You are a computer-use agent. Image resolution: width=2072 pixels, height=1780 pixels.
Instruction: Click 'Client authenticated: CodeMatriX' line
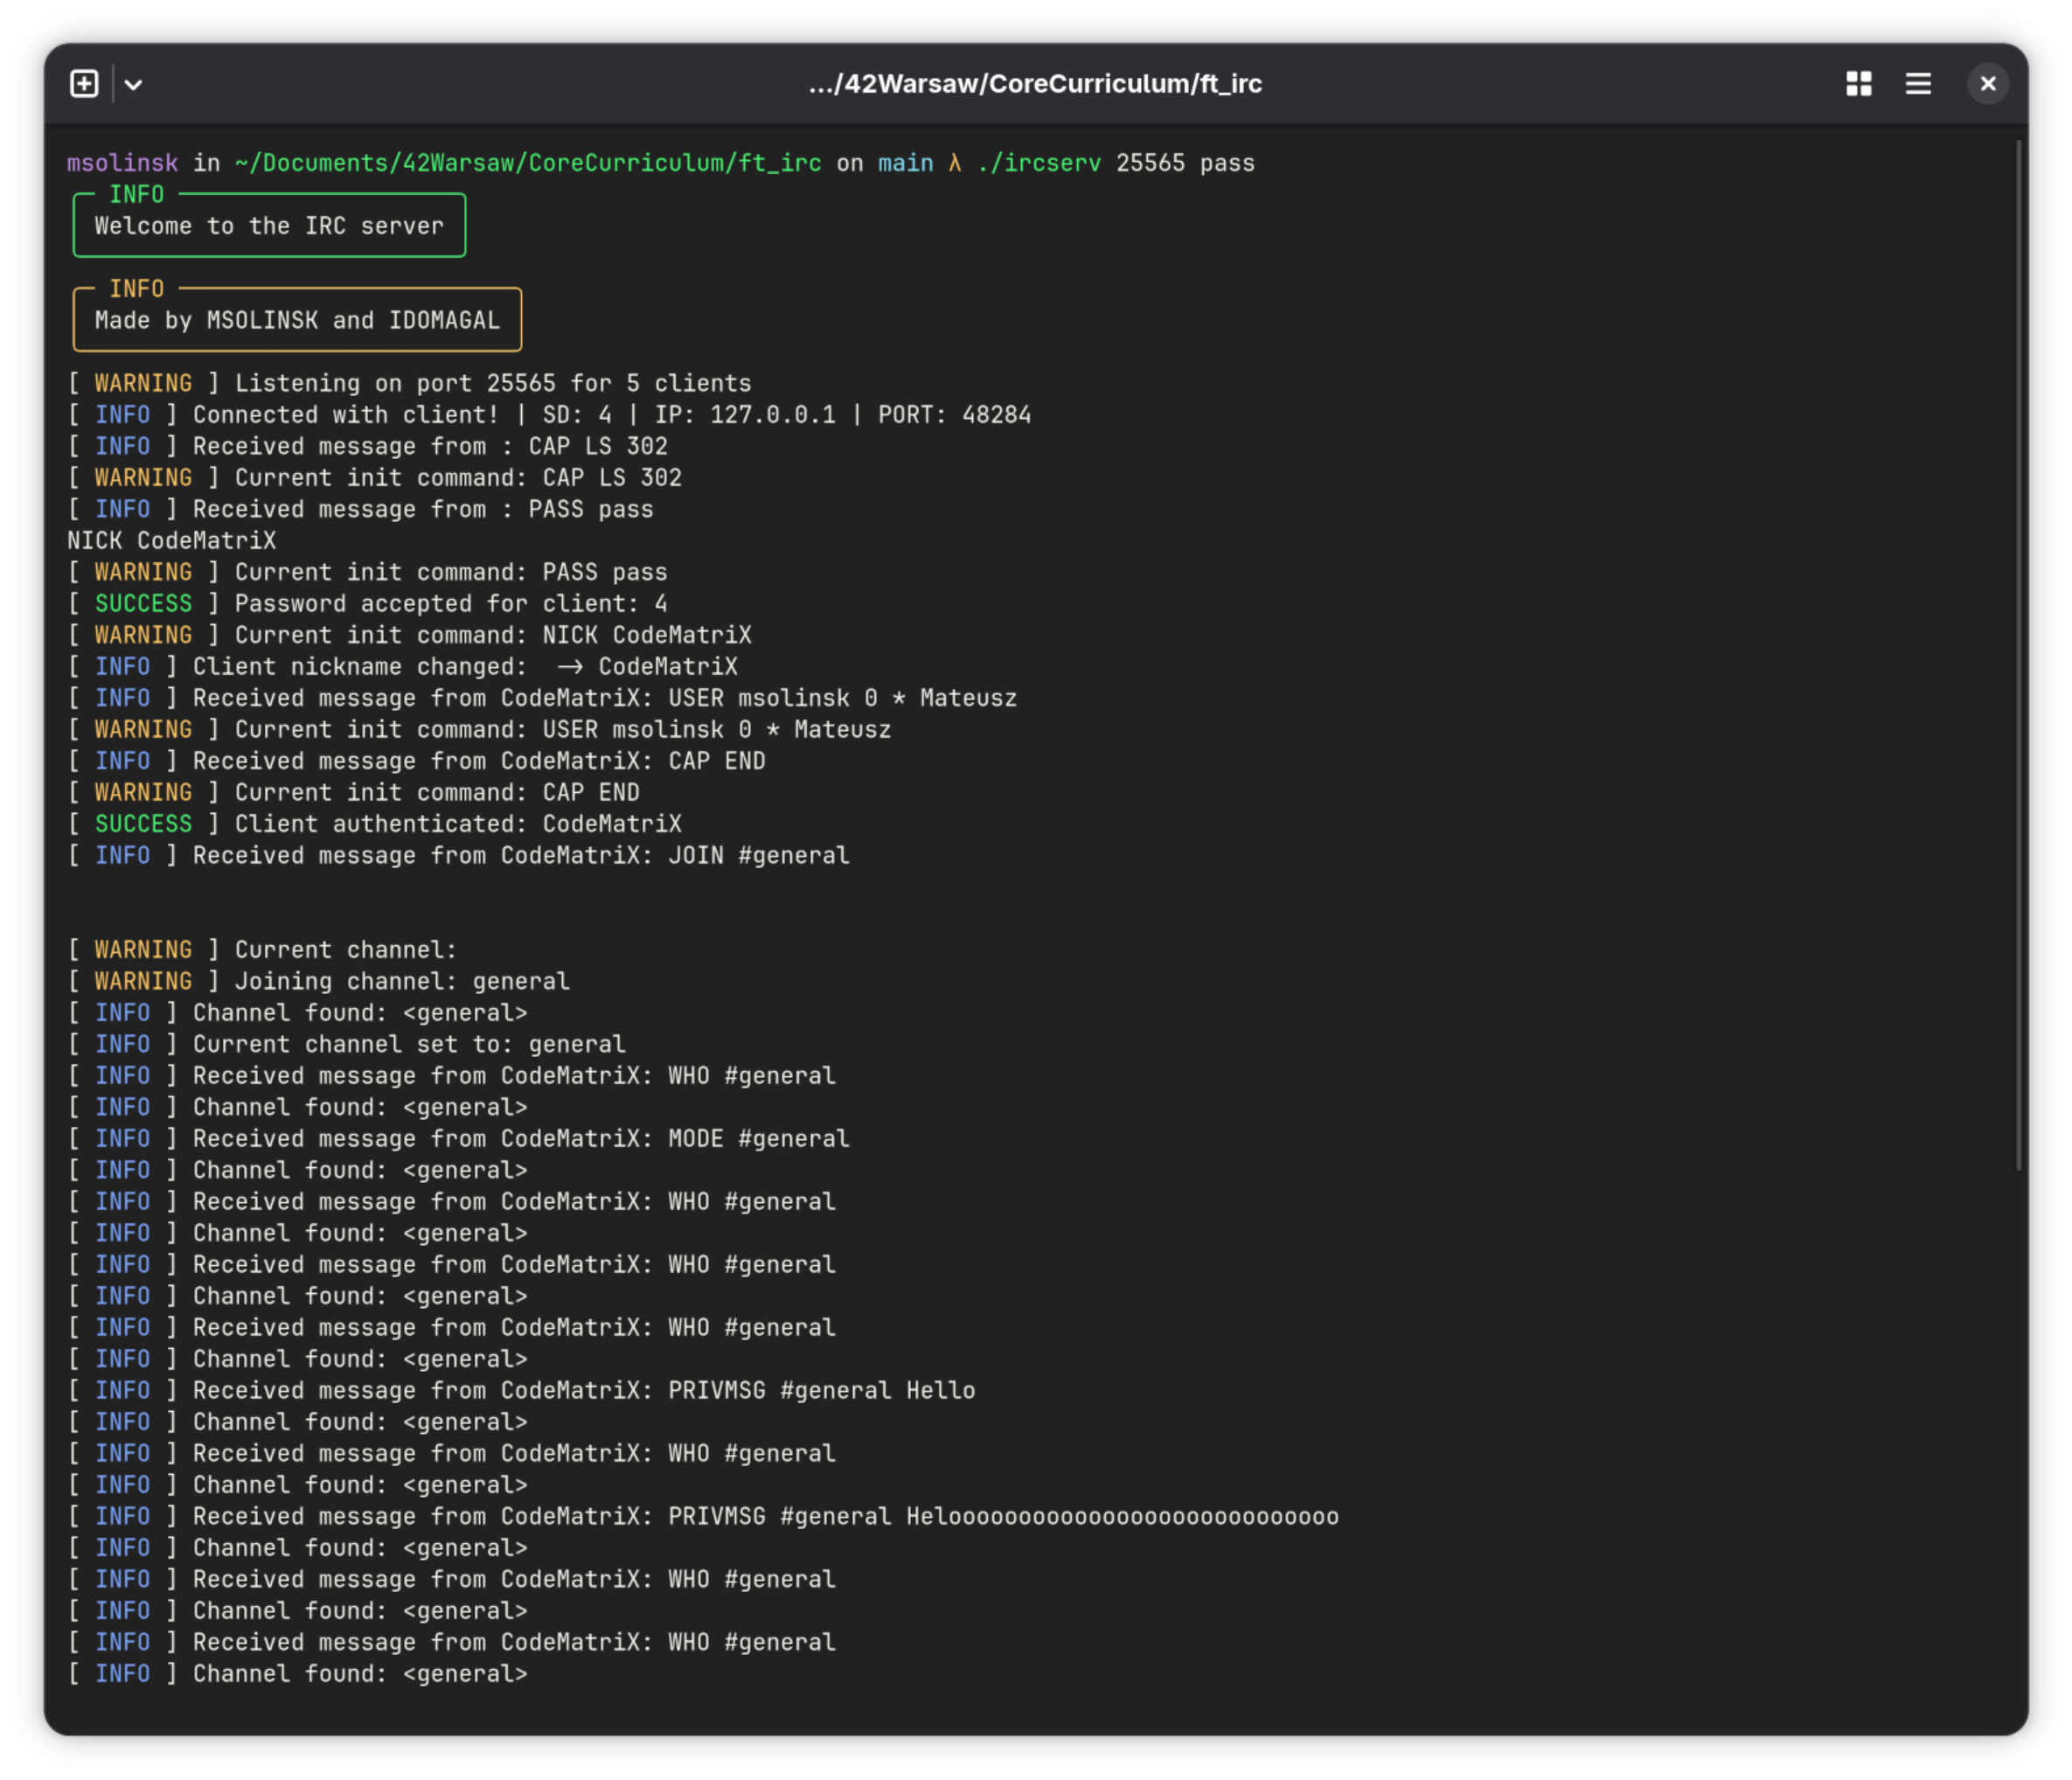point(374,824)
